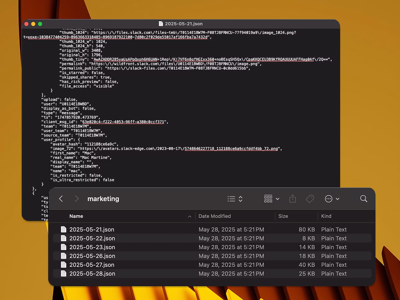Screen dimensions: 400x300
Task: Navigate back using the back arrow
Action: click(61, 199)
